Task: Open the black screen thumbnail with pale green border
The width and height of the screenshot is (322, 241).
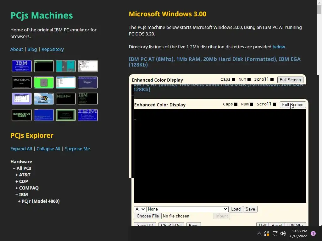Action: click(43, 66)
